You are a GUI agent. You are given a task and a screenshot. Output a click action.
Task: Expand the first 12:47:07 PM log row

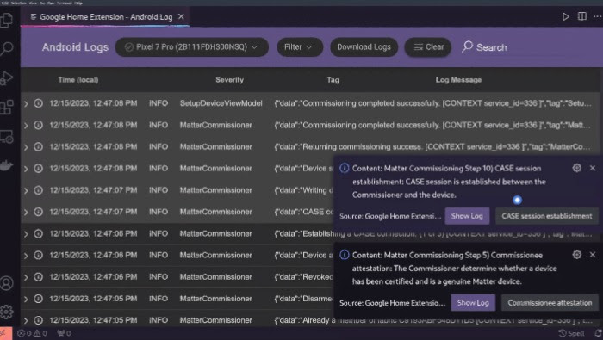[26, 190]
